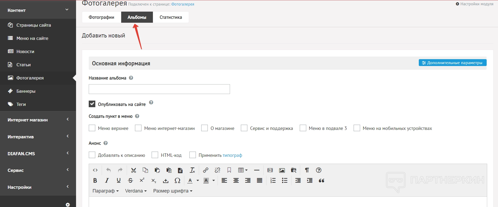Open the special character Omega tool
The image size is (498, 207).
177,181
